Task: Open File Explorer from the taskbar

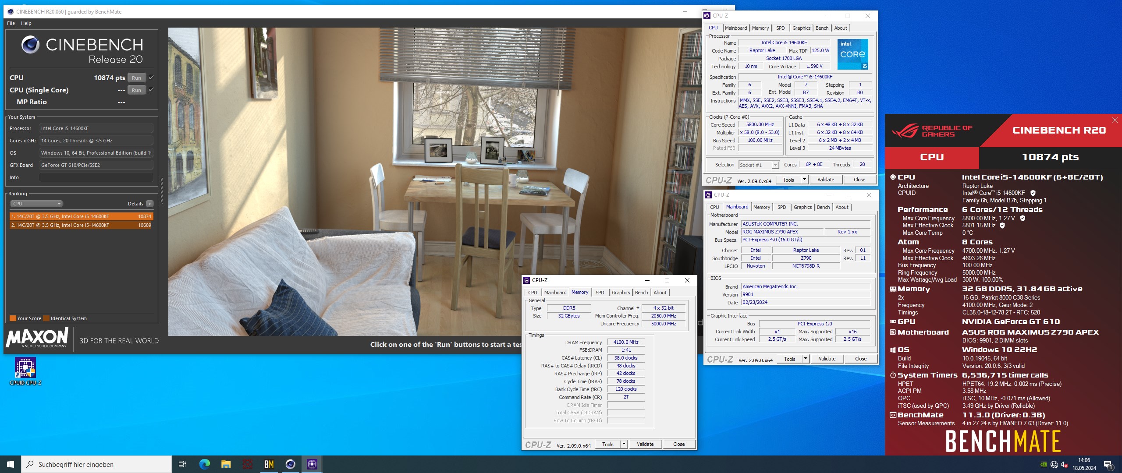Action: [x=226, y=464]
